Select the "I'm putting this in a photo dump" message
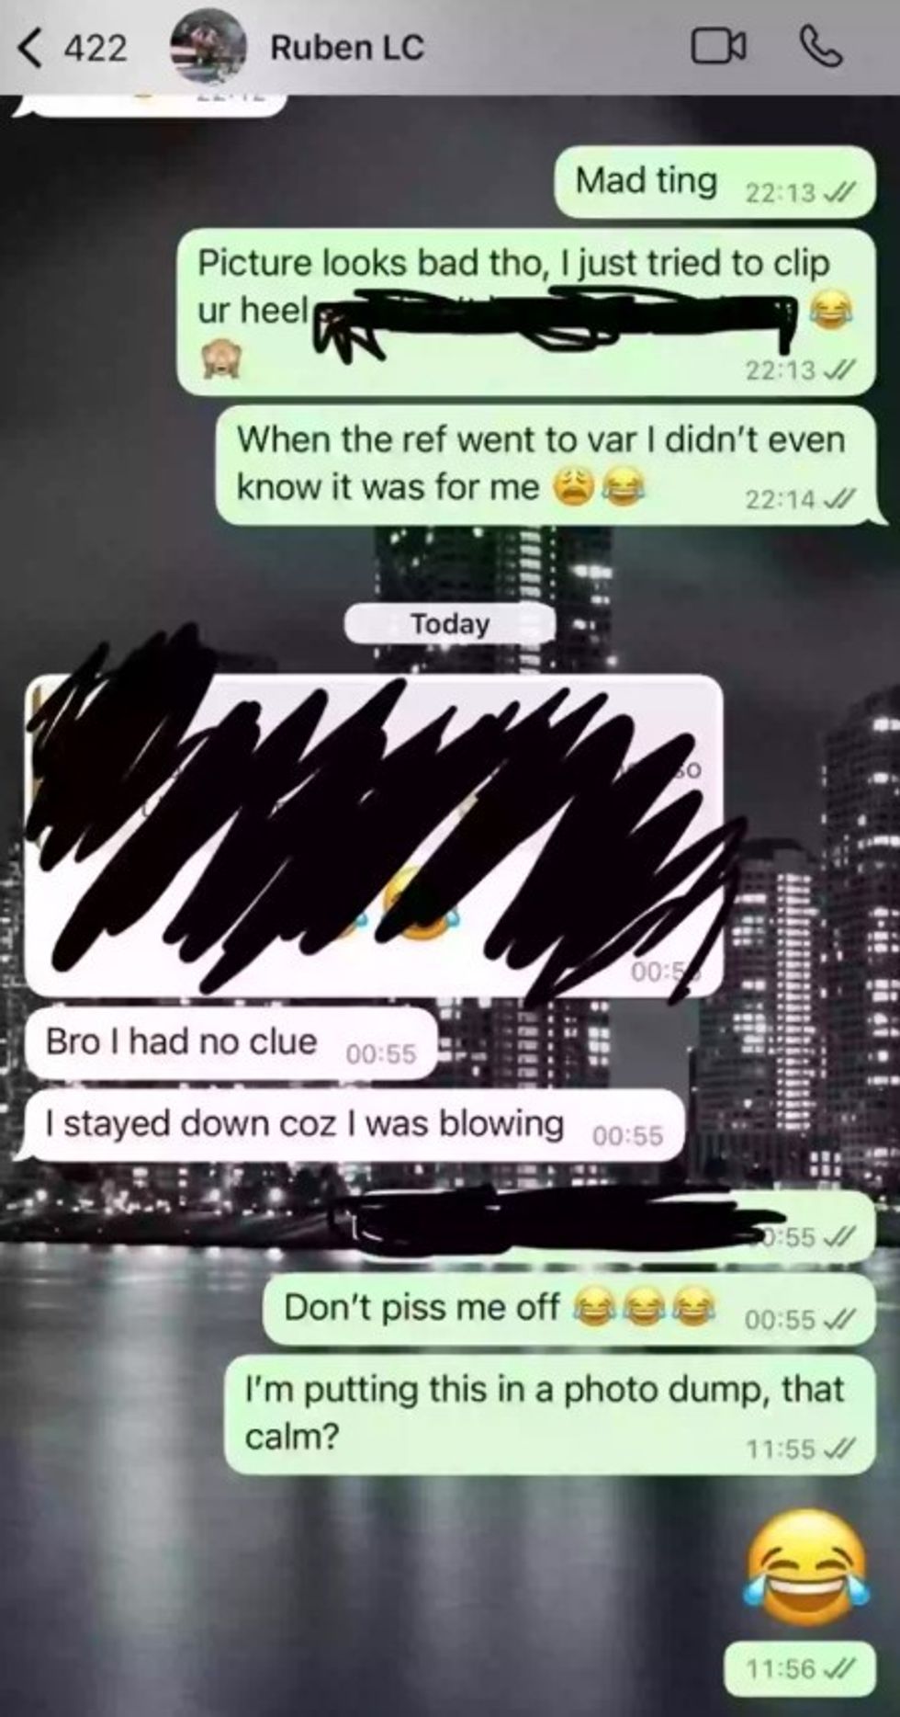Image resolution: width=900 pixels, height=1717 pixels. (x=550, y=1414)
